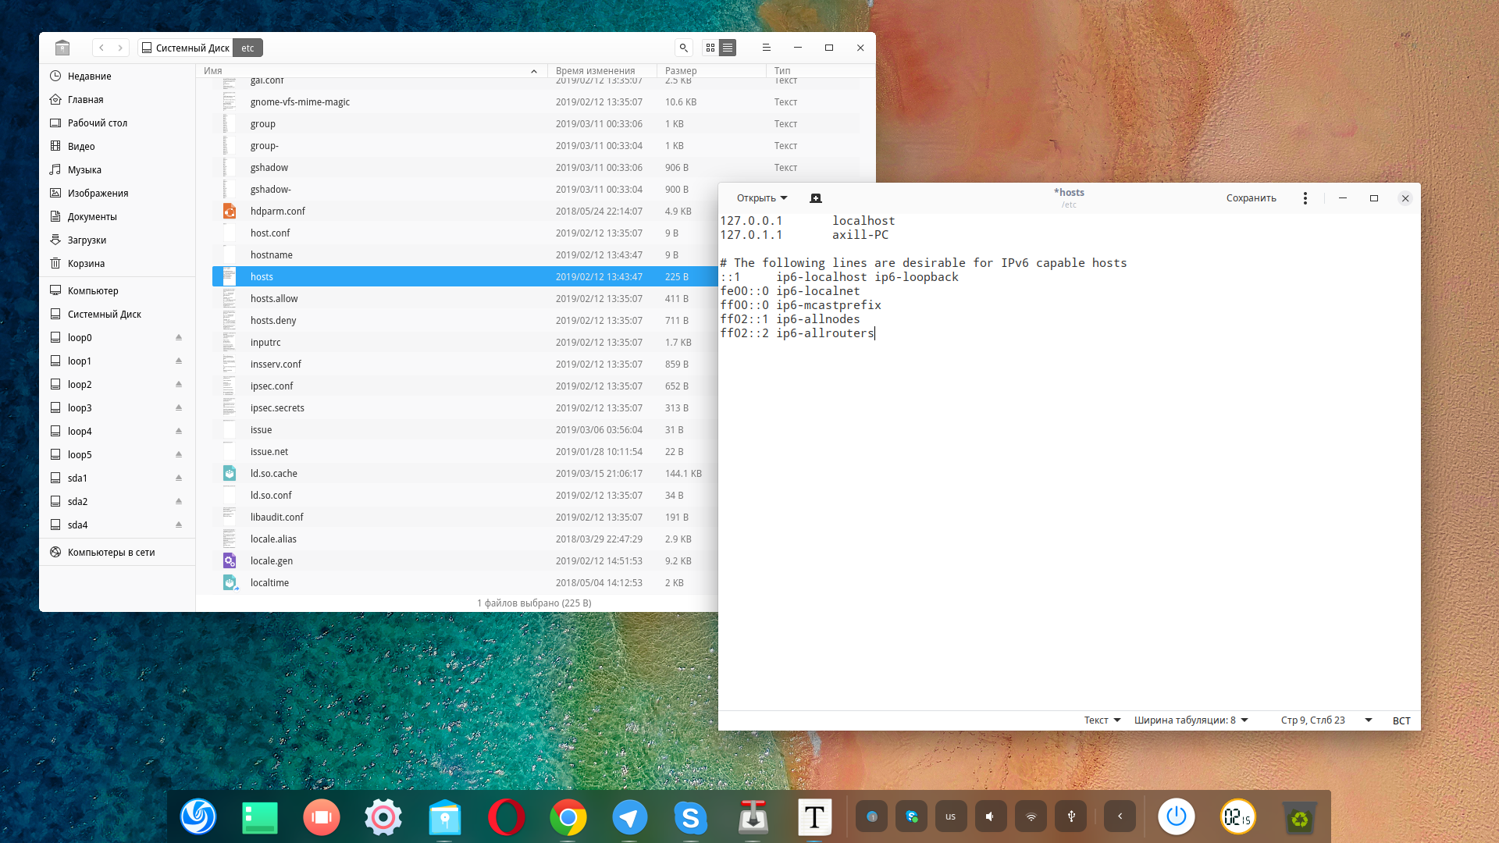Open Корзина in the sidebar
Image resolution: width=1499 pixels, height=843 pixels.
point(86,263)
